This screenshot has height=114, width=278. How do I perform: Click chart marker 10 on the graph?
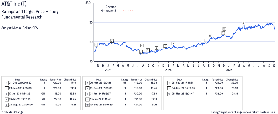pyautogui.click(x=210, y=36)
